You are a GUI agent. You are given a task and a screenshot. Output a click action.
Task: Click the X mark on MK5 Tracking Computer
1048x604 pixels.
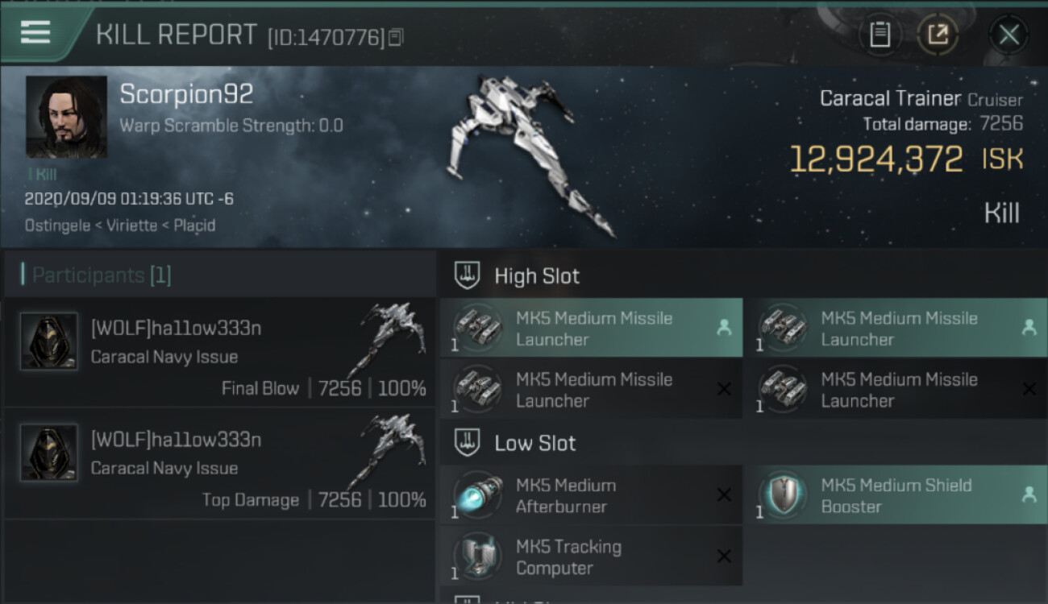coord(724,556)
